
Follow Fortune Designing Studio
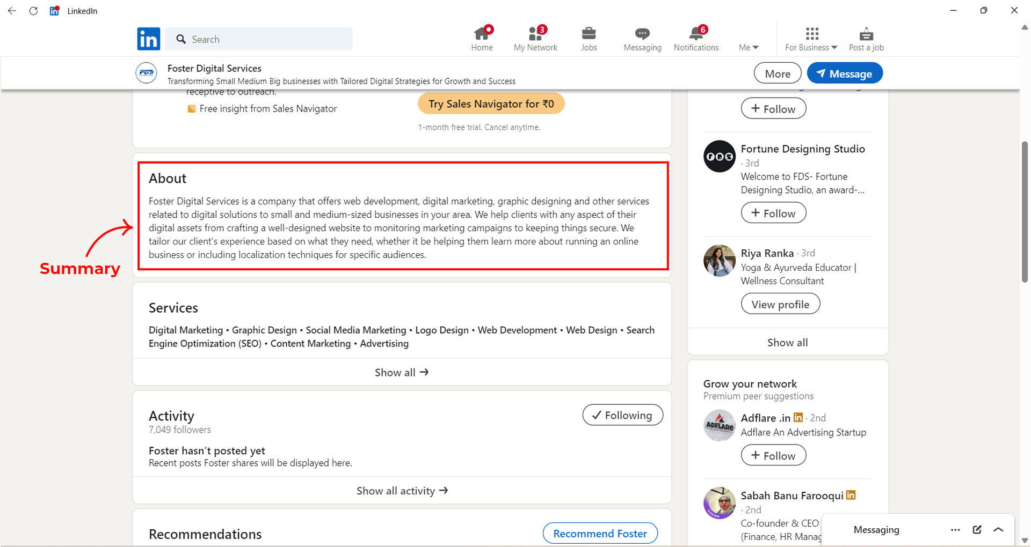(x=773, y=213)
